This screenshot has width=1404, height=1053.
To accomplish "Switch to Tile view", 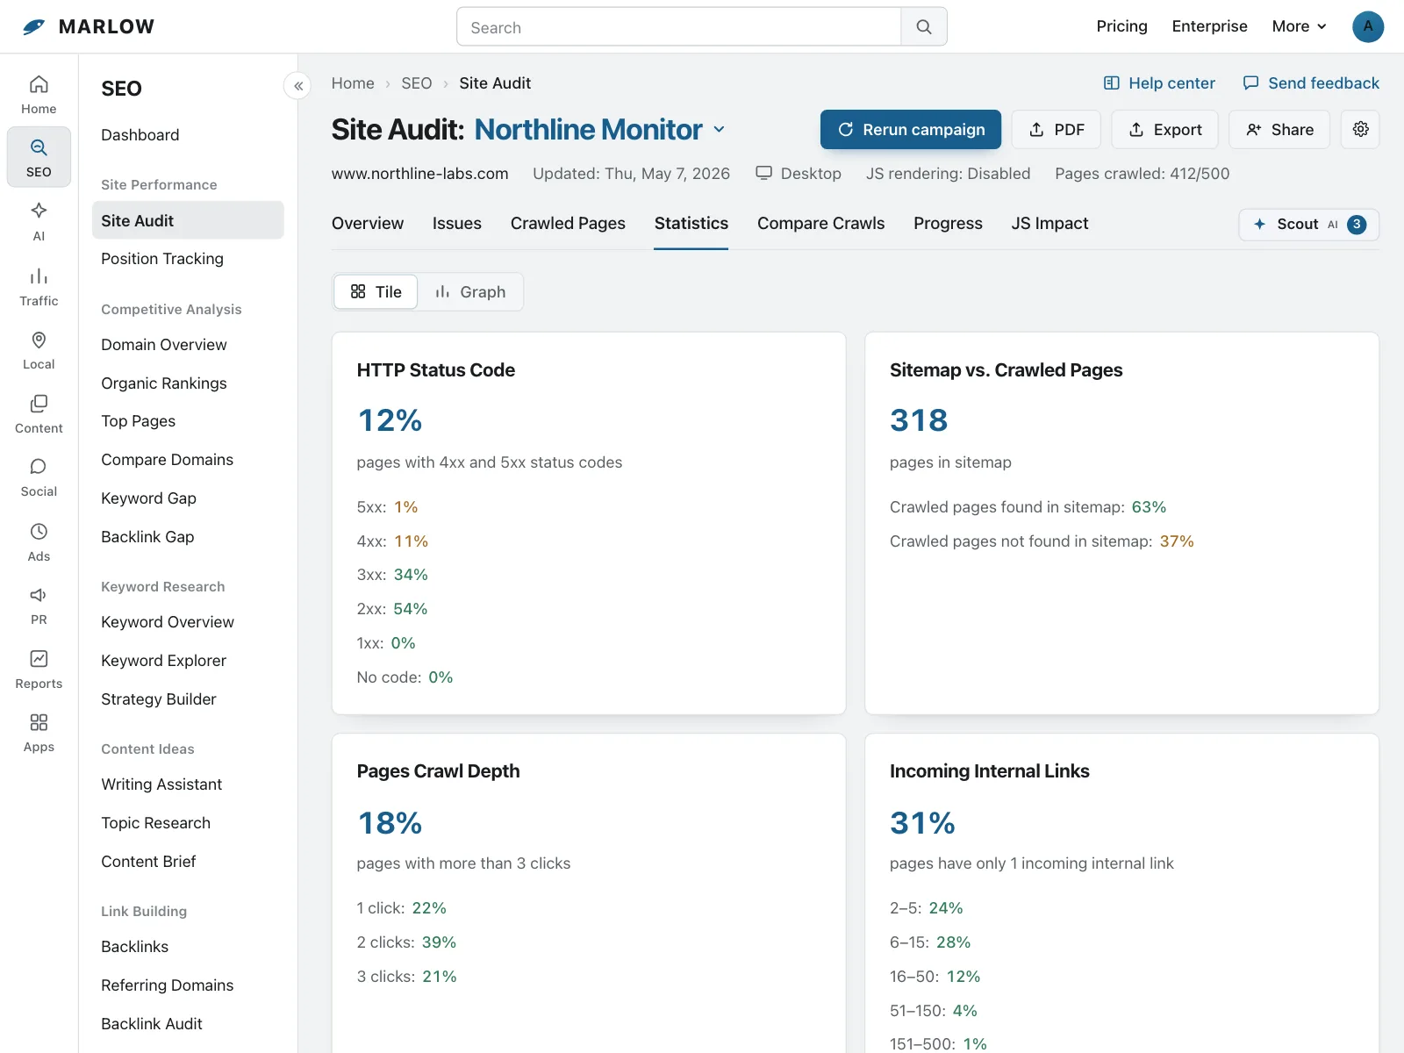I will coord(376,291).
